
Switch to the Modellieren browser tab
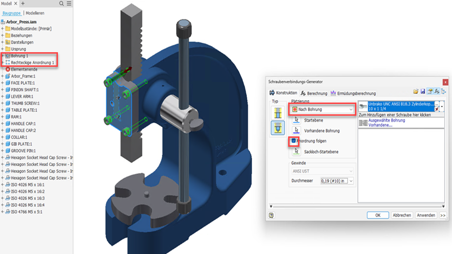[x=35, y=13]
